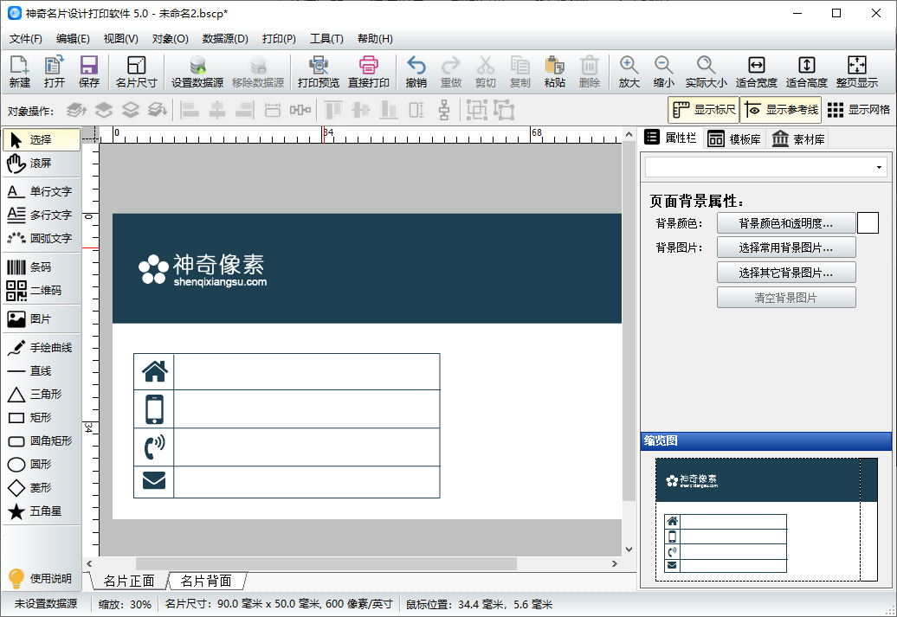Click the 名片尺寸 card size icon
The image size is (897, 617).
click(136, 72)
